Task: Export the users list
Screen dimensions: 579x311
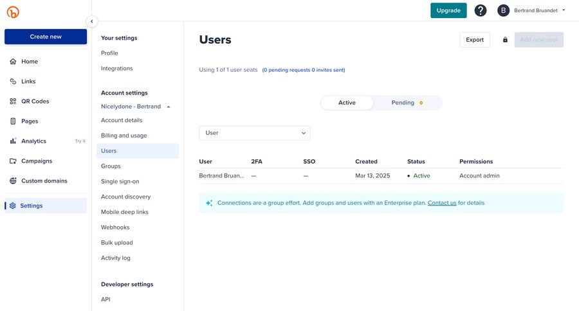Action: (x=475, y=40)
